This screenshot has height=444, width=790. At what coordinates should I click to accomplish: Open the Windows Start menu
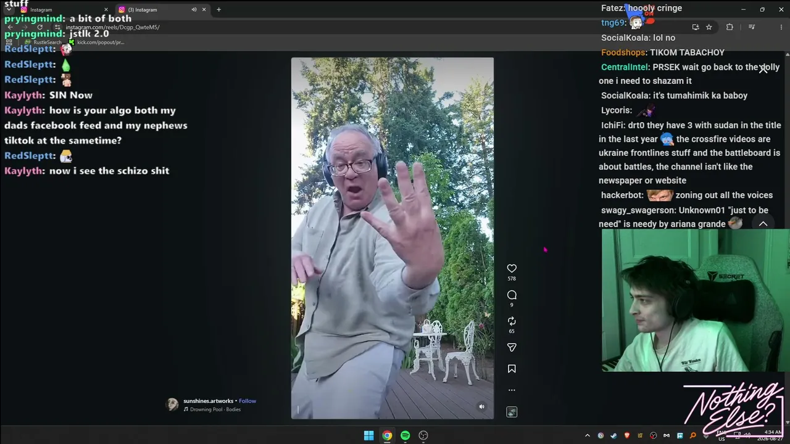[x=368, y=435]
